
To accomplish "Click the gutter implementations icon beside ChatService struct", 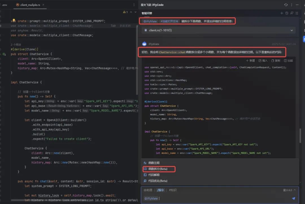I will 4,54.
